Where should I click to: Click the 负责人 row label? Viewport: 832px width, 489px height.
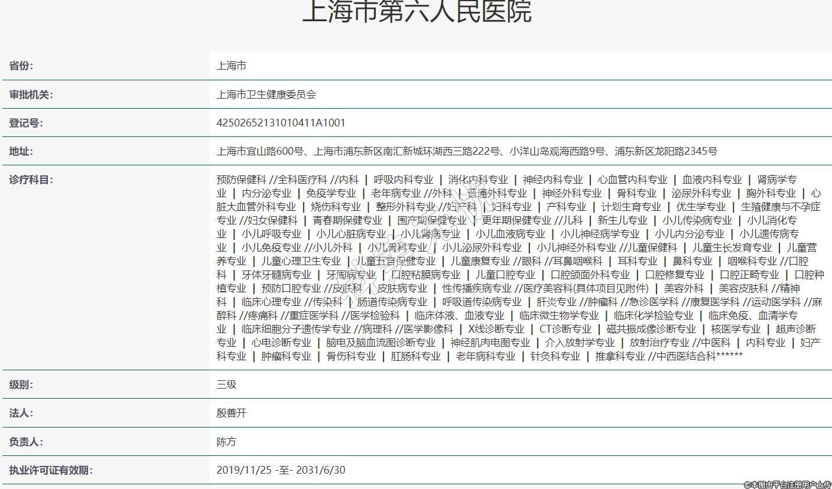[26, 442]
